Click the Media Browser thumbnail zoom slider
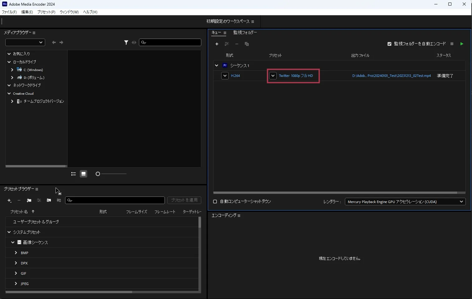472x299 pixels. coord(111,174)
